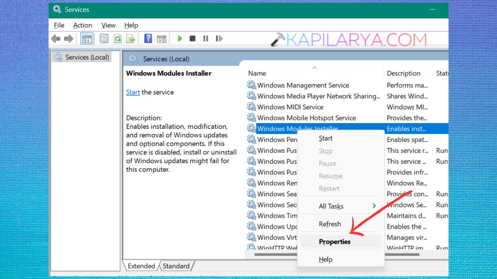Click gear icon beside Windows Mobile Hotspot Service
Viewport: 497px width, 279px height.
pyautogui.click(x=251, y=118)
